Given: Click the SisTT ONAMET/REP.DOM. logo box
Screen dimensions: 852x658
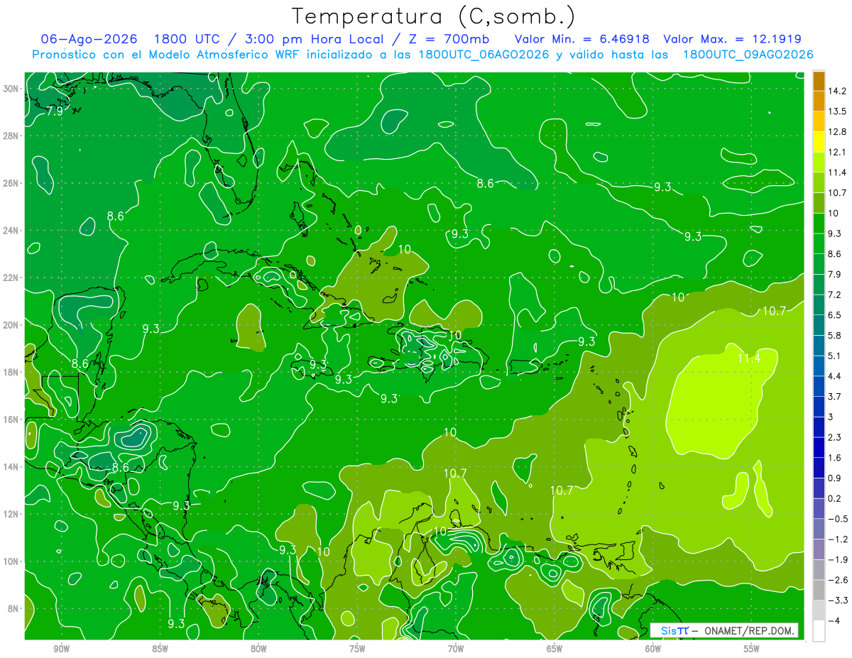Looking at the screenshot, I should click(724, 630).
